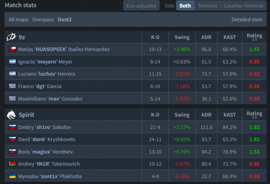Click the Chile flag beside HUASOPEEK
This screenshot has height=184, width=270.
point(13,49)
